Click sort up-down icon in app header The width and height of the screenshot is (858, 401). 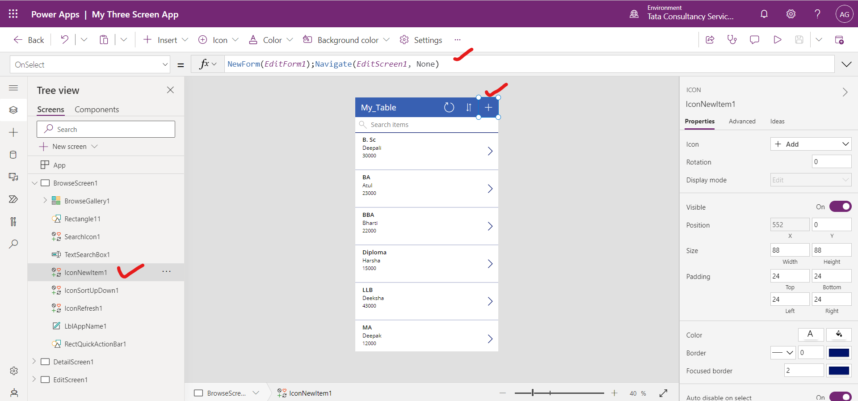pyautogui.click(x=469, y=107)
